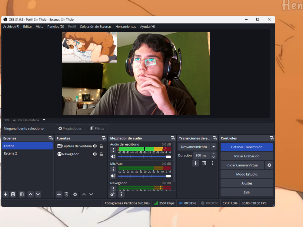The width and height of the screenshot is (303, 227).
Task: Open Ayuda menu
Action: click(x=148, y=26)
